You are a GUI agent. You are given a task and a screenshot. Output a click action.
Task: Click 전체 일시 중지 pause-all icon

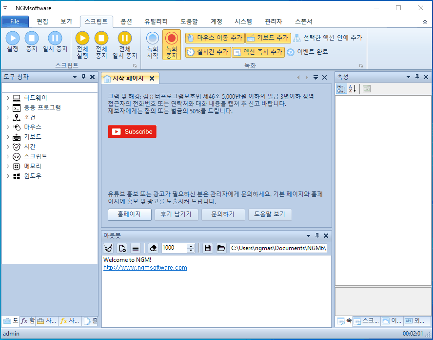125,45
